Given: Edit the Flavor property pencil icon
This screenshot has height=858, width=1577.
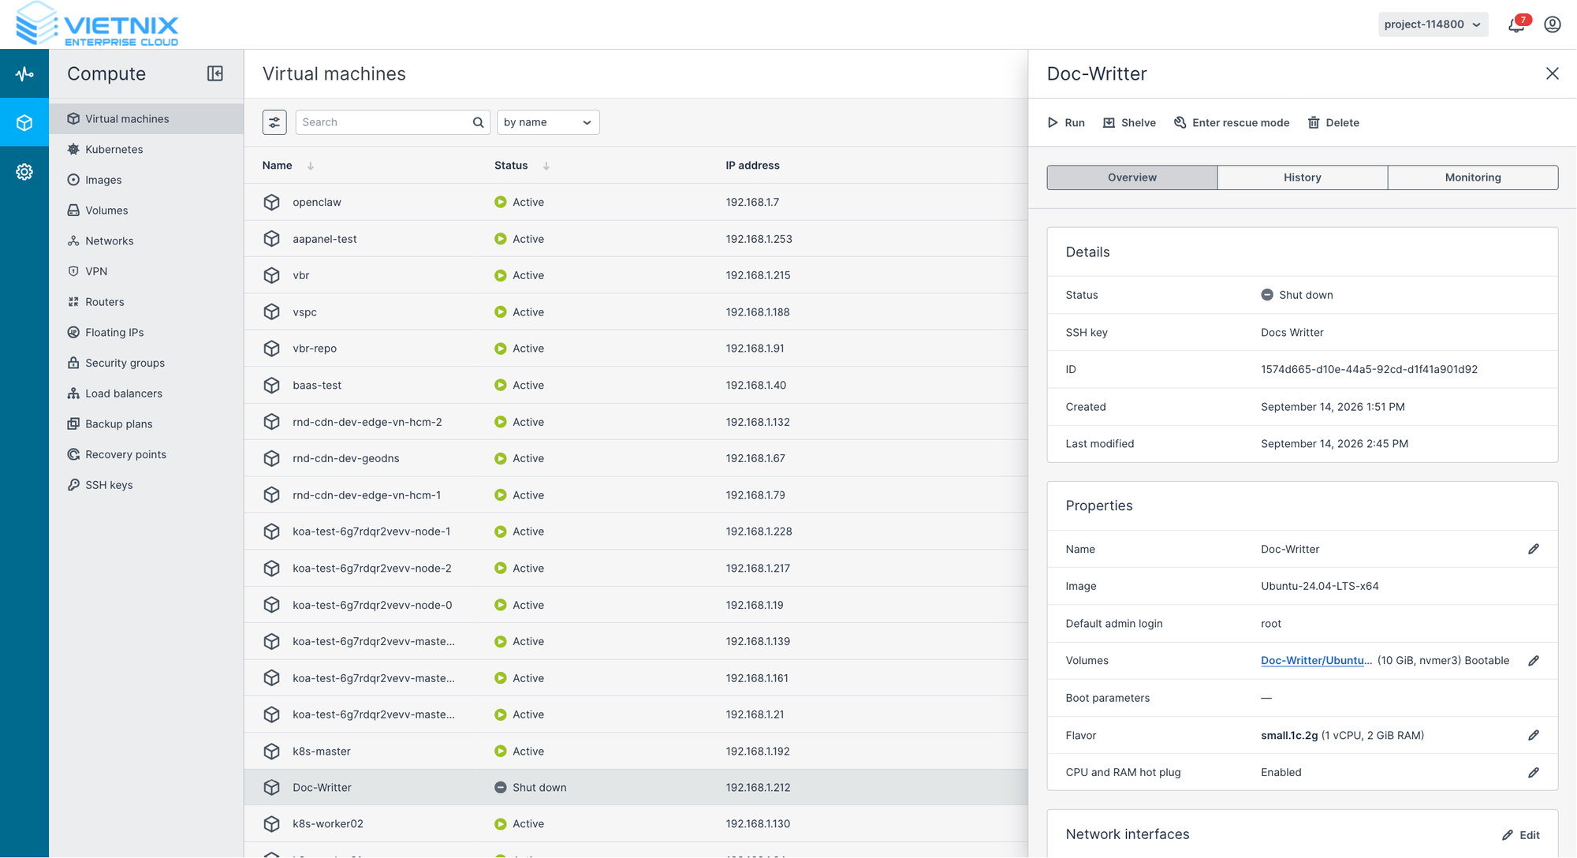Looking at the screenshot, I should (1534, 735).
